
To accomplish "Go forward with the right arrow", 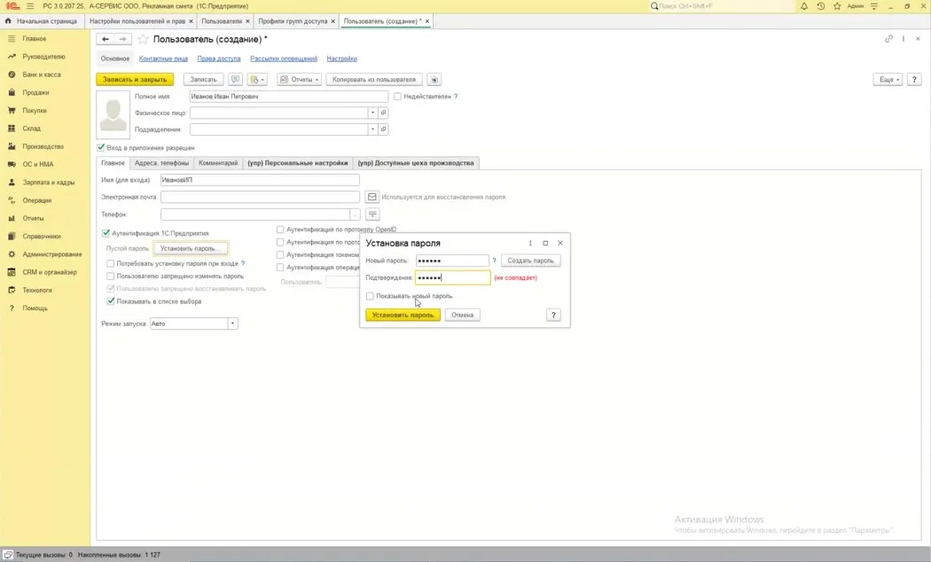I will 122,39.
